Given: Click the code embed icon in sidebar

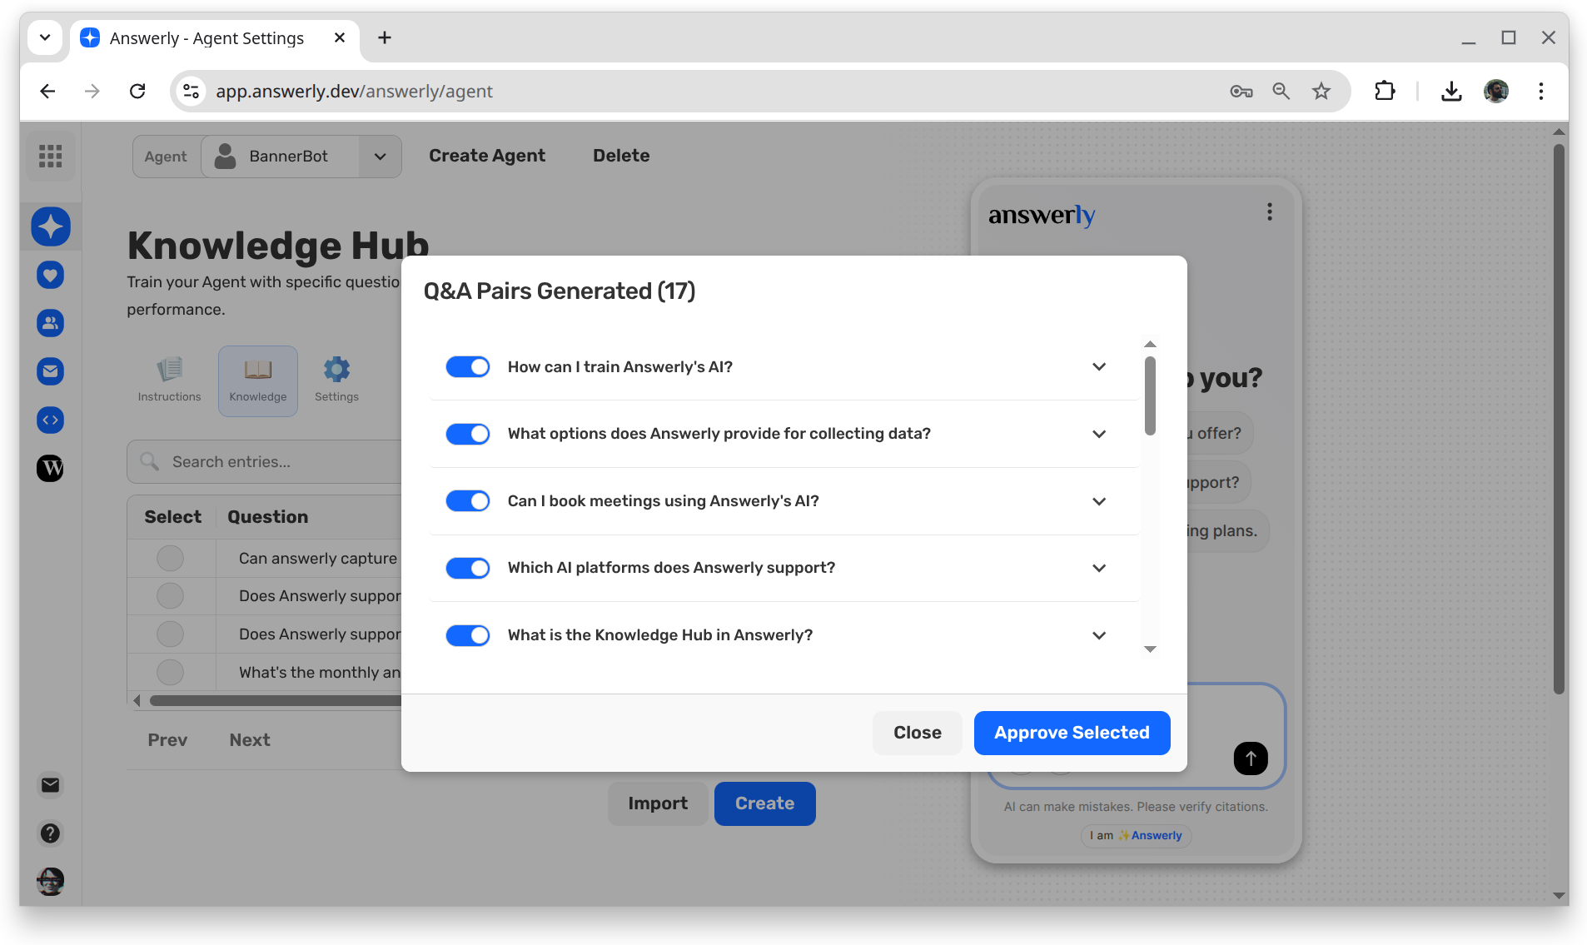Looking at the screenshot, I should coord(51,420).
